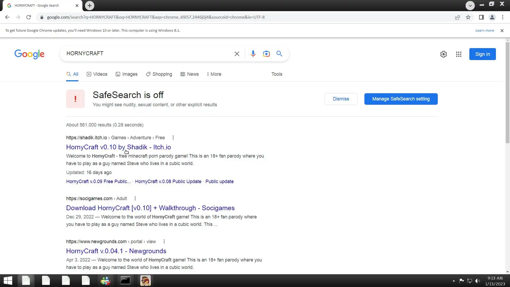
Task: Expand the More search filters menu
Action: pos(214,74)
